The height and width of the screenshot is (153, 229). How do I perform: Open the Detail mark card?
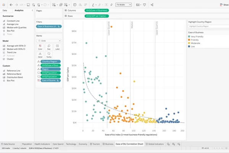[40, 55]
